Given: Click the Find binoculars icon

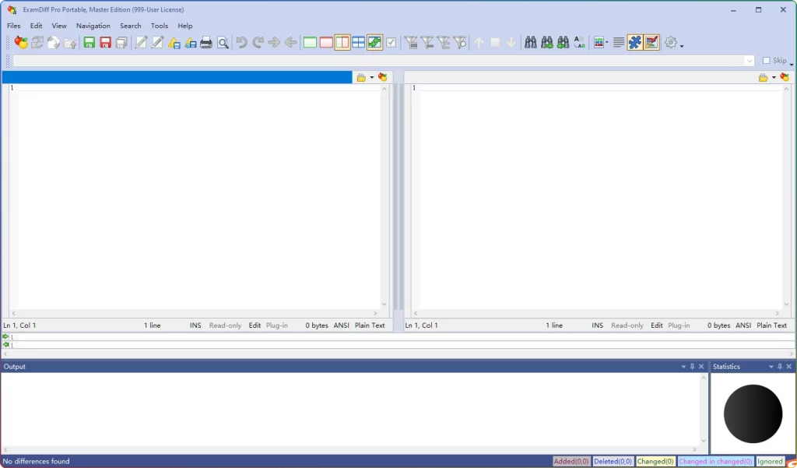Looking at the screenshot, I should (530, 43).
